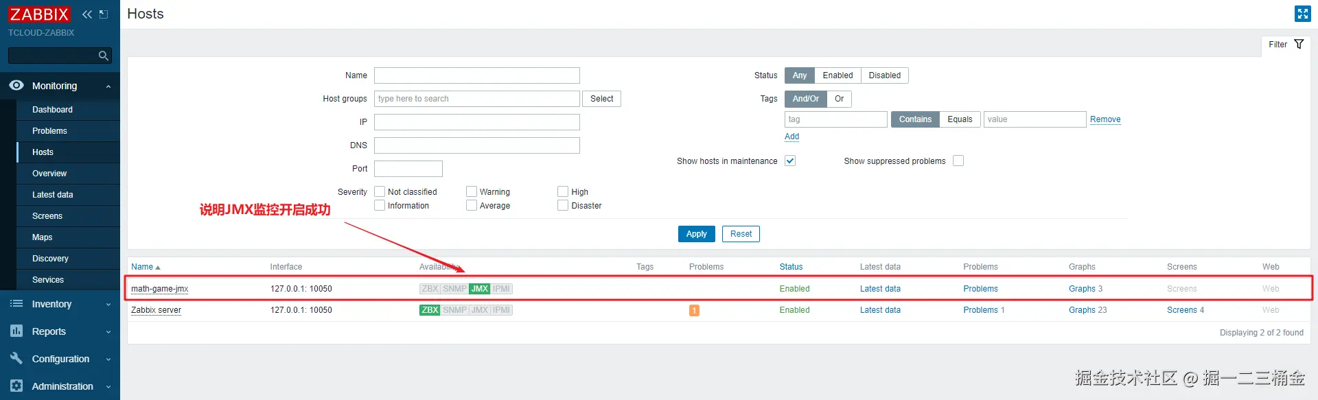Open Latest data menu item
Viewport: 1318px width, 400px height.
point(53,195)
